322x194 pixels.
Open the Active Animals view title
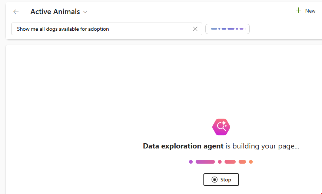[55, 12]
